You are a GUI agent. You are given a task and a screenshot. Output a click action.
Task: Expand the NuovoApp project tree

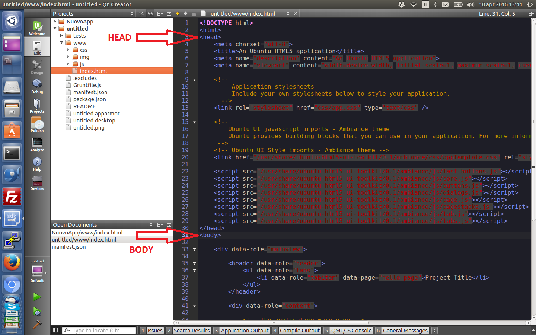coord(55,22)
